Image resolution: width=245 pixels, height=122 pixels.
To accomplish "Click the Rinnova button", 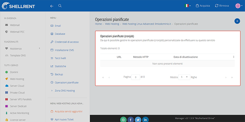I will pyautogui.click(x=222, y=6).
